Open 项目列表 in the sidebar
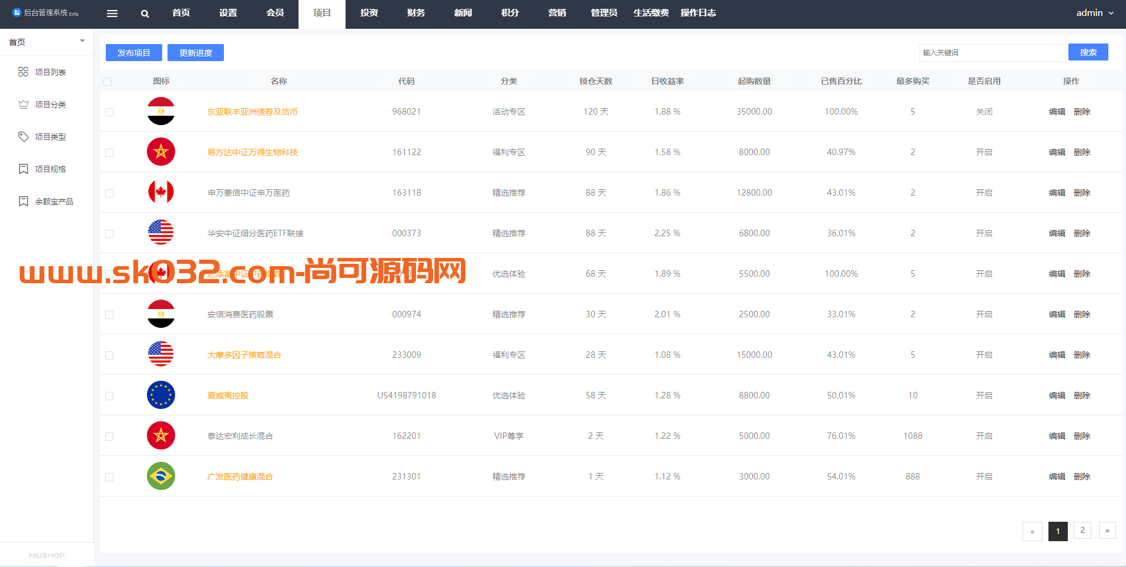Image resolution: width=1126 pixels, height=567 pixels. click(x=50, y=72)
